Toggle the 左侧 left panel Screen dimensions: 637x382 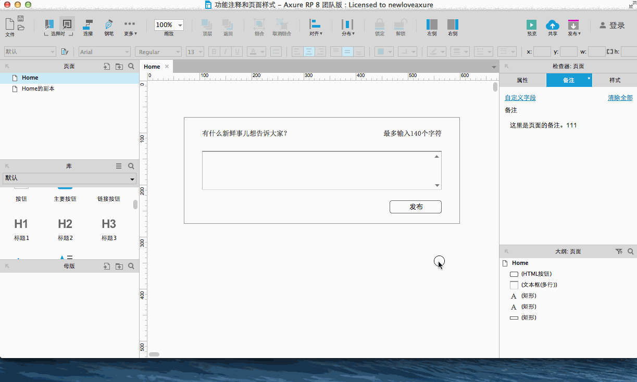coord(432,28)
